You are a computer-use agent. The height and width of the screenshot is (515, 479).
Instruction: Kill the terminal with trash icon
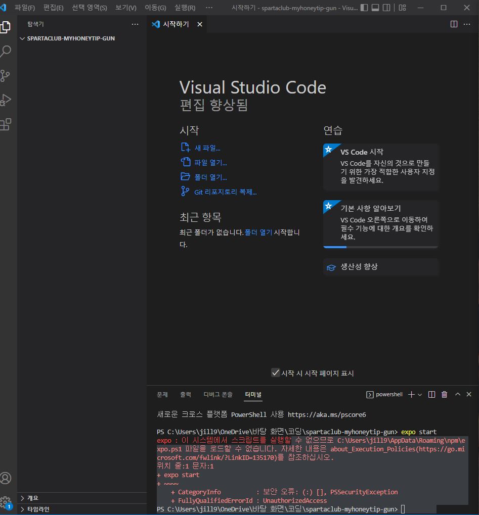444,394
